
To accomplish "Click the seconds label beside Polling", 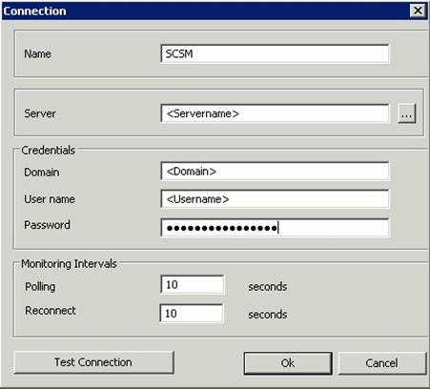I will [x=268, y=287].
